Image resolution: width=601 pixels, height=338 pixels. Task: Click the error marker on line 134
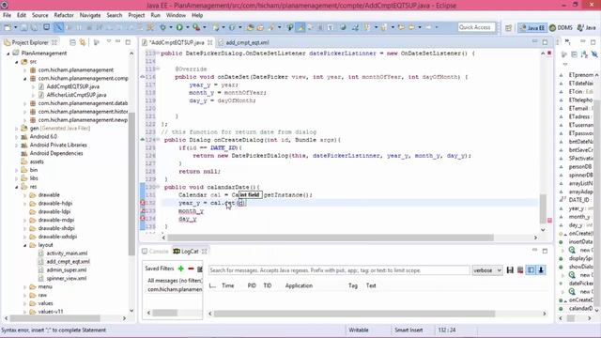point(142,219)
